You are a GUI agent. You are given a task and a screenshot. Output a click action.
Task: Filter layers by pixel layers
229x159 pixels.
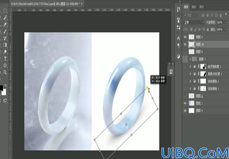coord(203,15)
